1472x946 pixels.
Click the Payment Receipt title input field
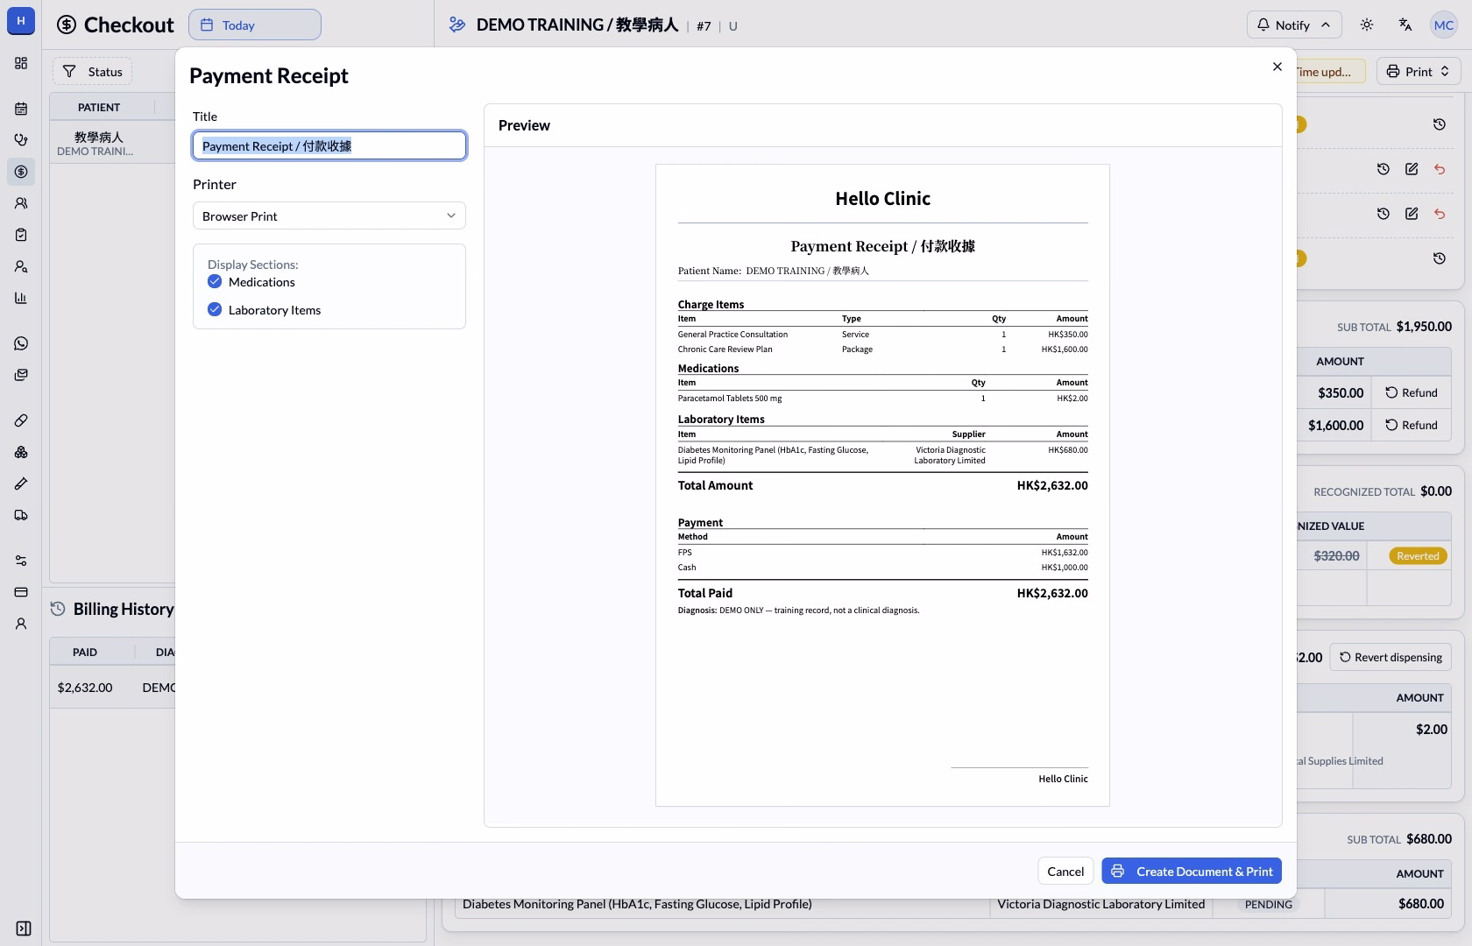pos(329,145)
